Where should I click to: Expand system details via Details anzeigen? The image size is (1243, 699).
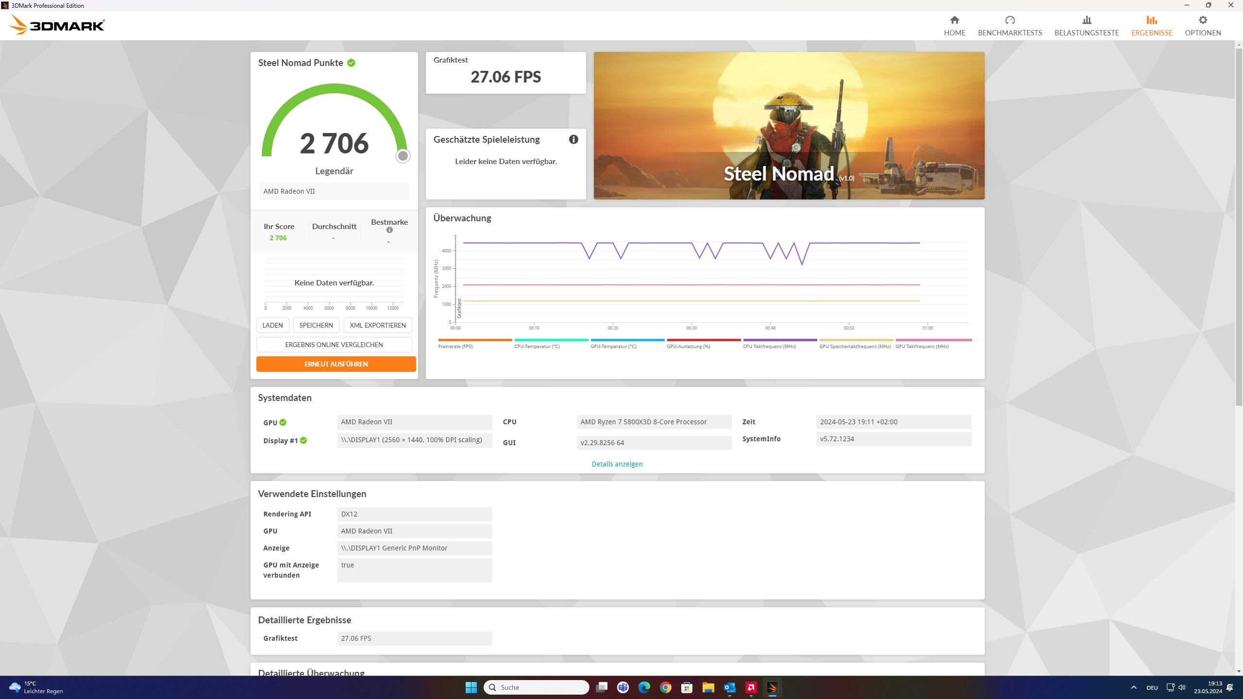click(617, 464)
